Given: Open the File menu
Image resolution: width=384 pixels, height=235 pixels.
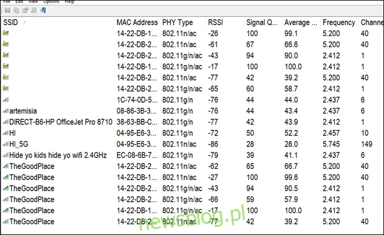Looking at the screenshot, I should pyautogui.click(x=6, y=1).
